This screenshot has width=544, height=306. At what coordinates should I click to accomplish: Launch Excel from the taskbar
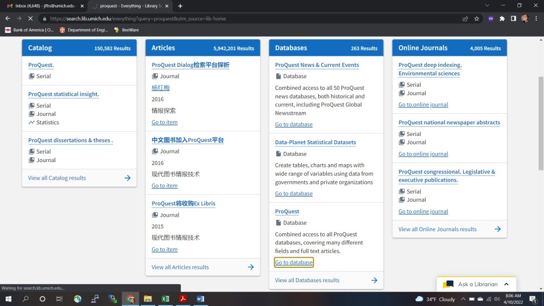(x=165, y=299)
